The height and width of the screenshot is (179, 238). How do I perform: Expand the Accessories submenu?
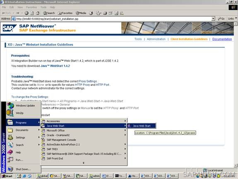point(84,121)
